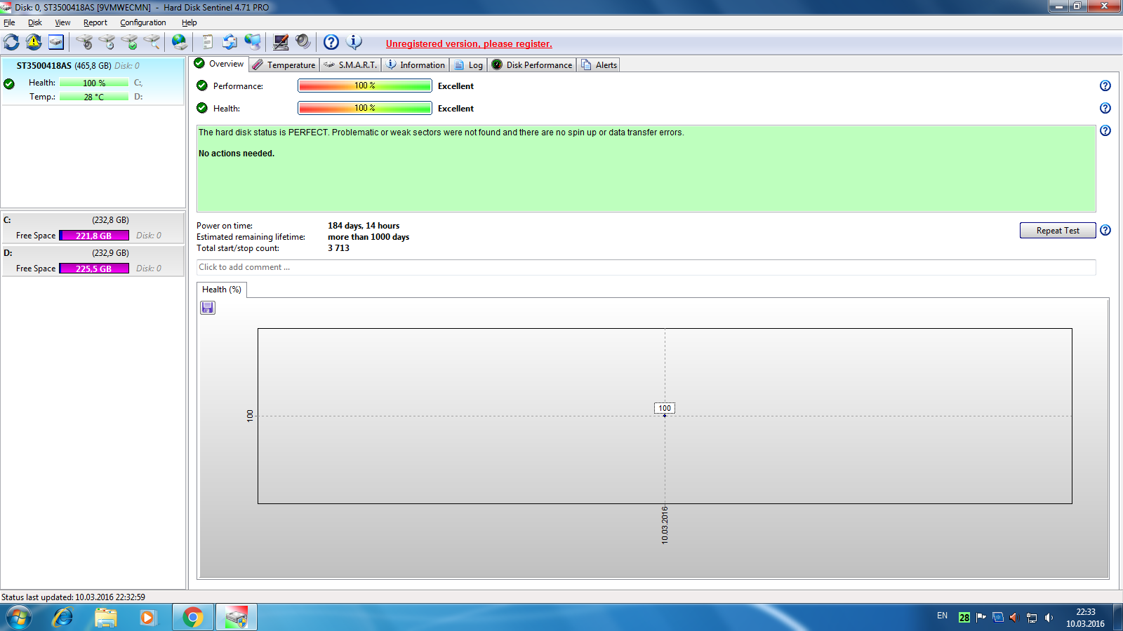Click help icon next to Performance bar
Screen dimensions: 1123x631
(x=1105, y=86)
